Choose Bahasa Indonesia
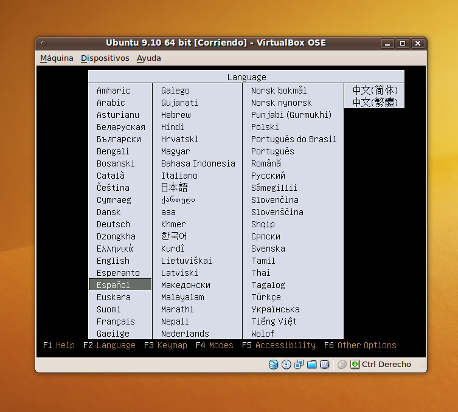Viewport: 458px width, 412px height. tap(198, 163)
